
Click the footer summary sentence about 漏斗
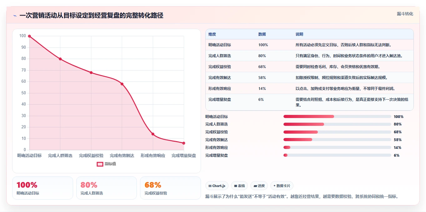302,197
